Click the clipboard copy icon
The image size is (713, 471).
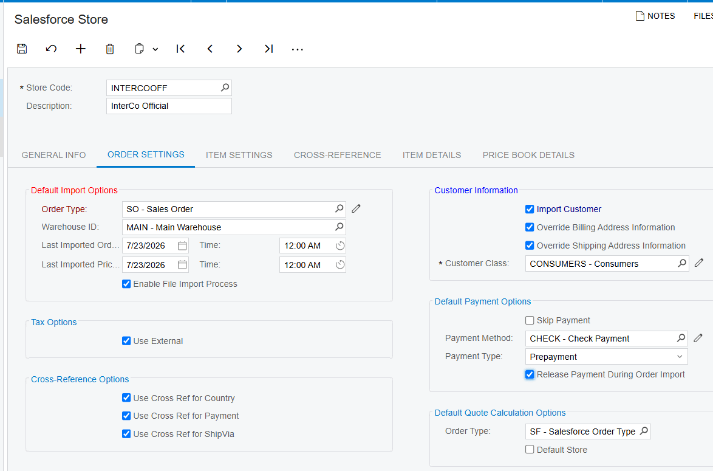[x=140, y=49]
